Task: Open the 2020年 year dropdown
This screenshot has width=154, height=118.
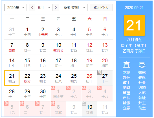Action: 16,8
